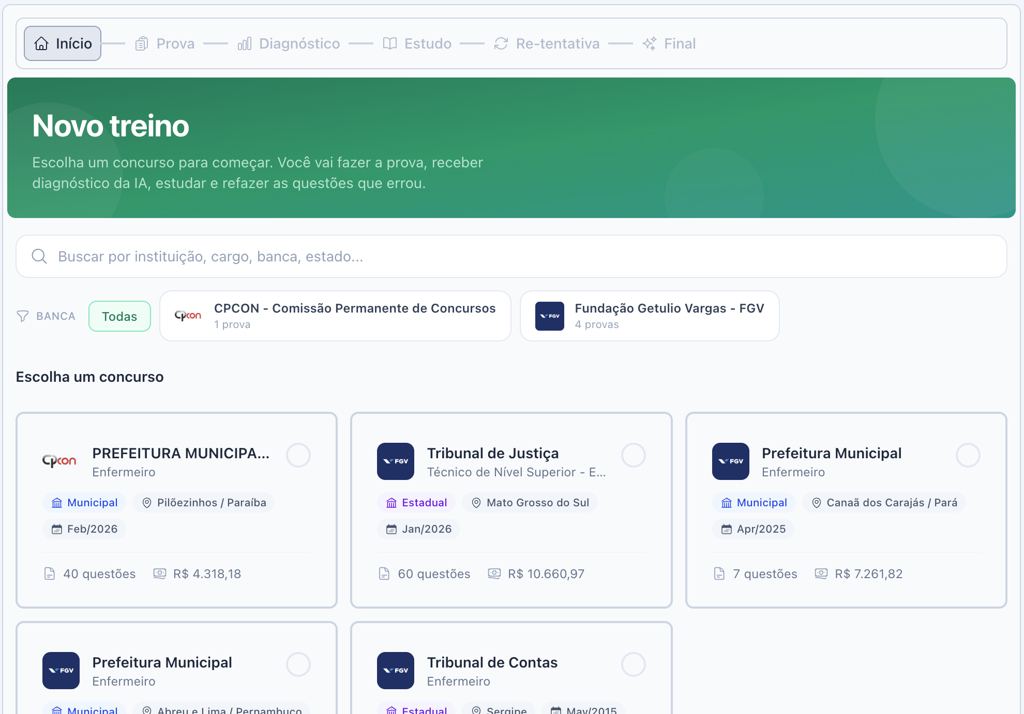Click the clipboard icon beside Prova

click(x=142, y=44)
